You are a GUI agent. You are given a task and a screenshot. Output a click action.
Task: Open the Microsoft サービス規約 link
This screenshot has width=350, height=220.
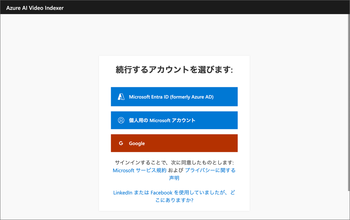140,170
